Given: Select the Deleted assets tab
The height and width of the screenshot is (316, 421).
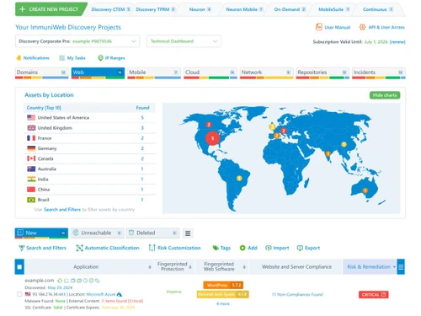Looking at the screenshot, I should [x=153, y=233].
